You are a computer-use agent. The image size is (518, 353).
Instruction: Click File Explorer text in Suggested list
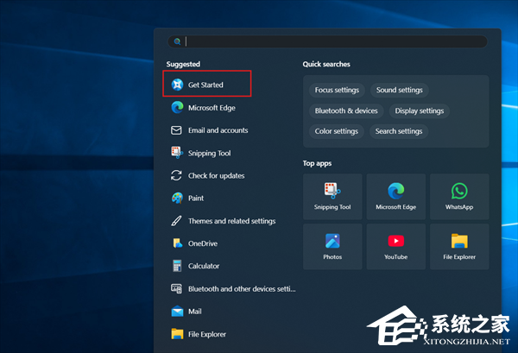(207, 334)
